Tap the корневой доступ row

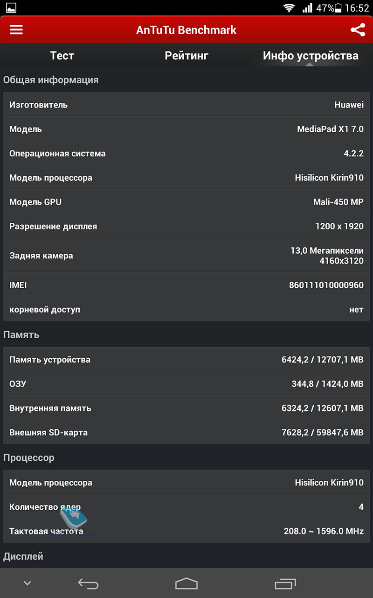186,309
